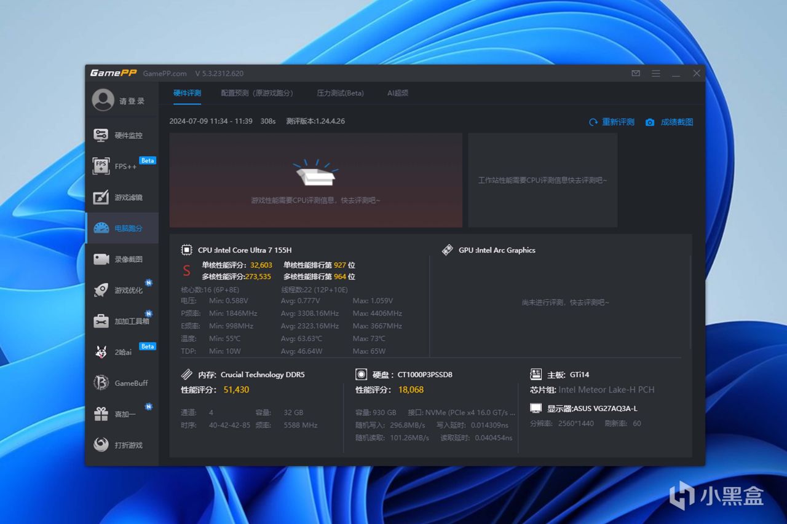
Task: Click the CPU name Intel Core Ultra 7 155H
Action: tap(253, 250)
